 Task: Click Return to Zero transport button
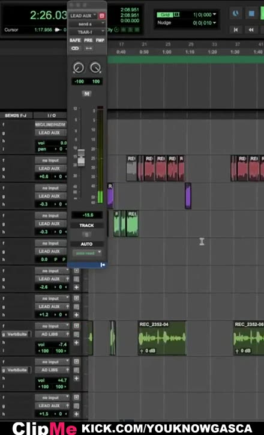click(236, 29)
